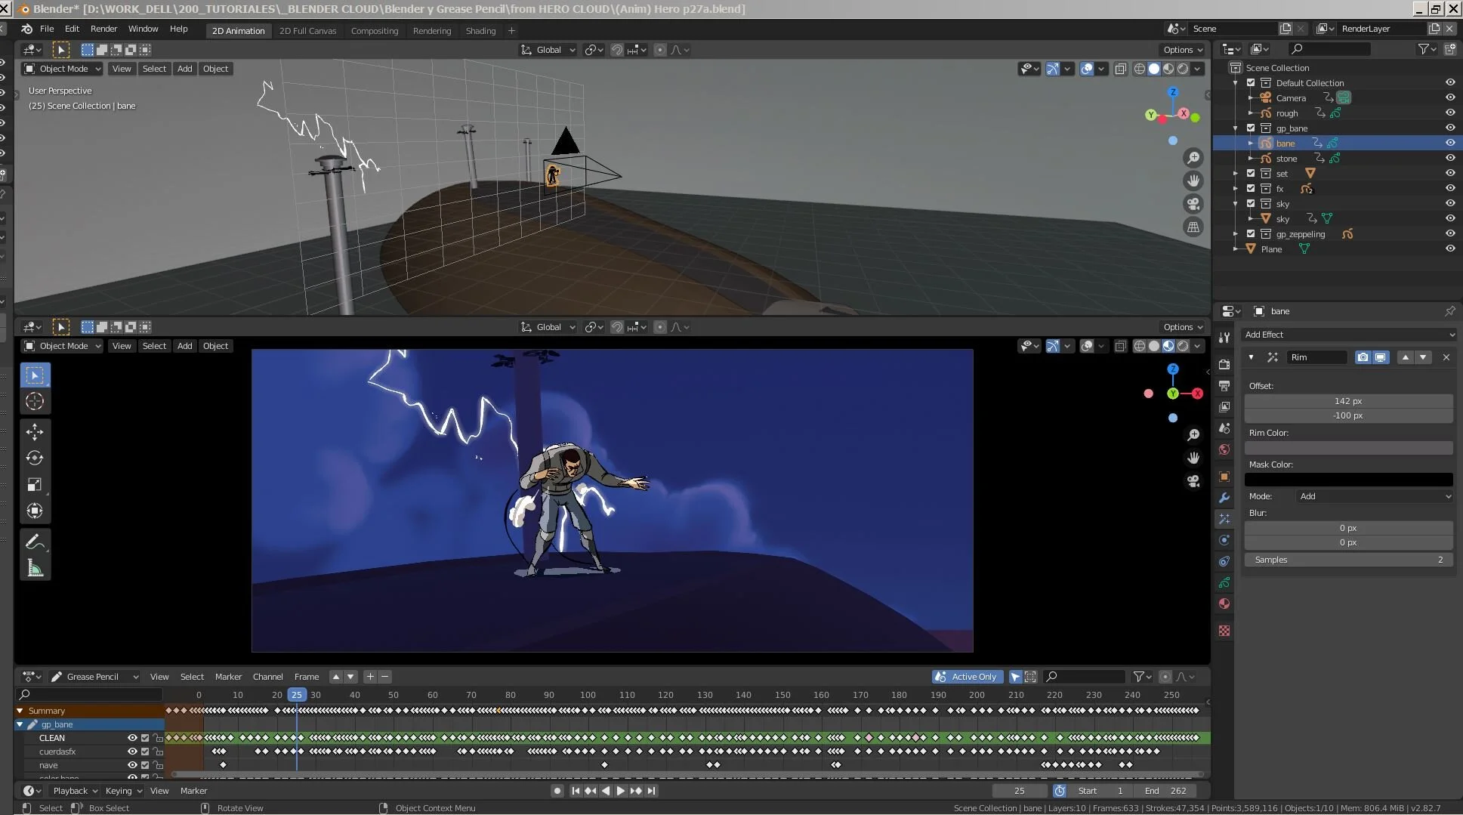Open Object Mode dropdown in upper viewport

coord(62,69)
